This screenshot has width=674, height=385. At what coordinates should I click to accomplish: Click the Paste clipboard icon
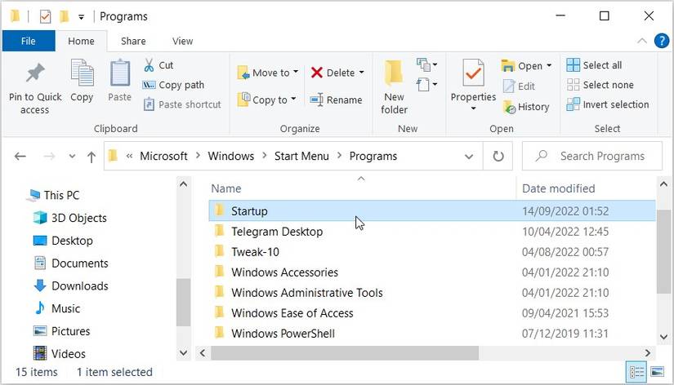click(119, 74)
